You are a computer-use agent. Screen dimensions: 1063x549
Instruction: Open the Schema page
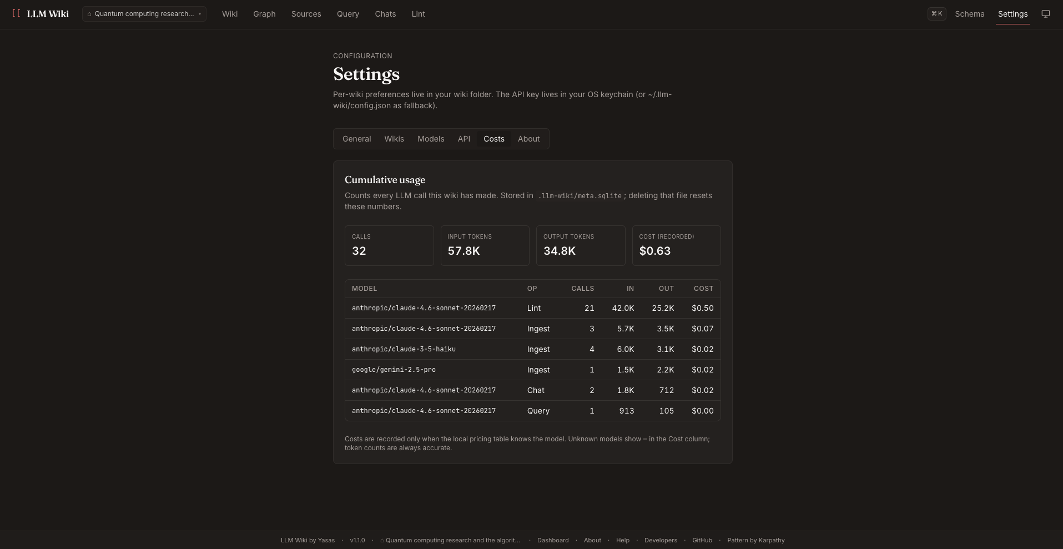click(970, 14)
